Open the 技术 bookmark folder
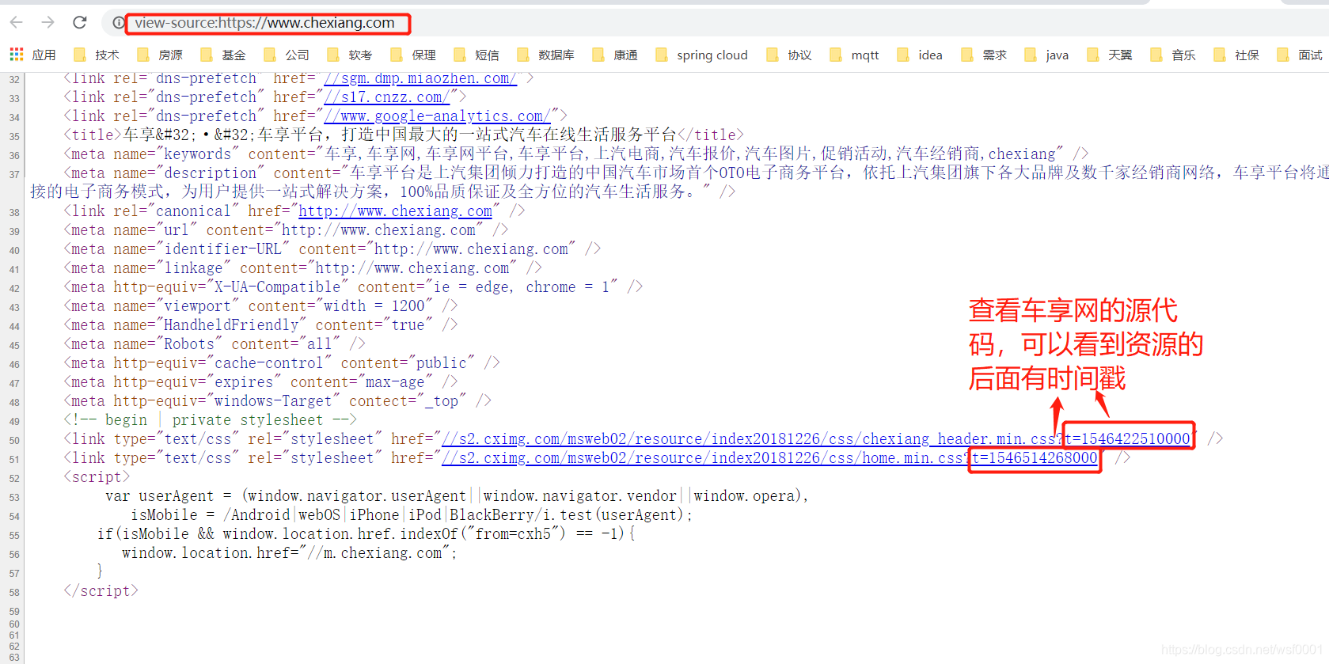 tap(96, 55)
